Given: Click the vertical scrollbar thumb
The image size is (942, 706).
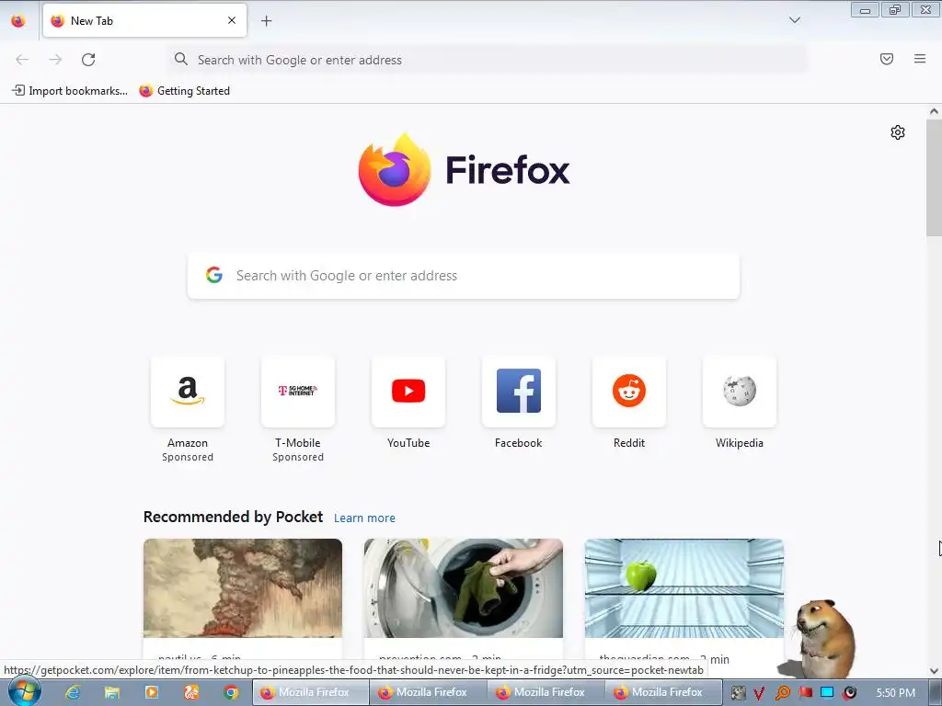Looking at the screenshot, I should 934,177.
